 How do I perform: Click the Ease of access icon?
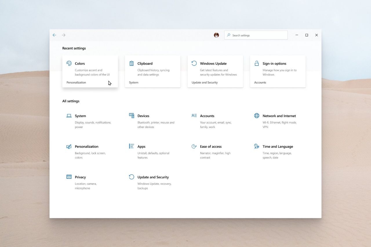pyautogui.click(x=194, y=146)
